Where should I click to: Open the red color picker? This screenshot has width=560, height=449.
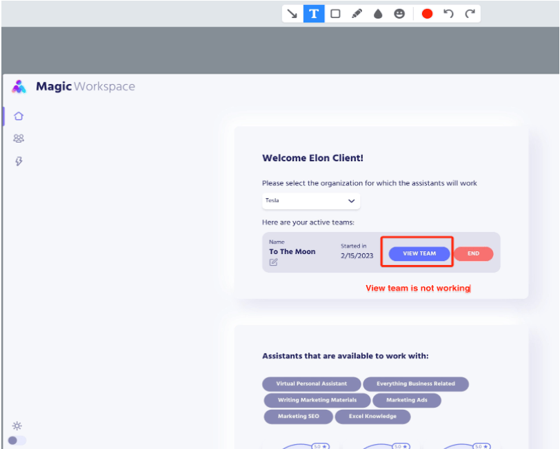pos(427,14)
